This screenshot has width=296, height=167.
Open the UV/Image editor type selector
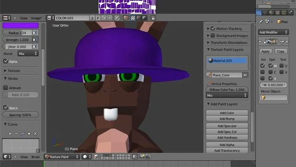coord(6,18)
